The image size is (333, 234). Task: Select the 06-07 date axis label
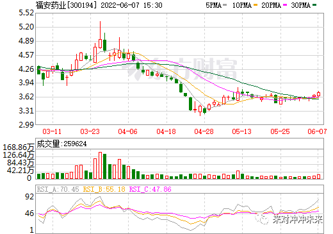coord(317,131)
